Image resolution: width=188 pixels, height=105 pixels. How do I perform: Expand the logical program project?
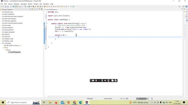click(x=1, y=32)
